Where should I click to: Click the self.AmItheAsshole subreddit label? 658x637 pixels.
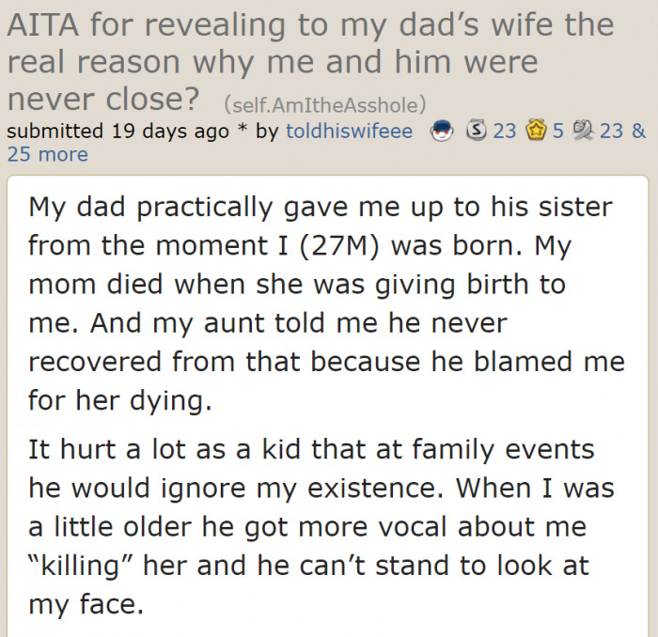pyautogui.click(x=325, y=101)
